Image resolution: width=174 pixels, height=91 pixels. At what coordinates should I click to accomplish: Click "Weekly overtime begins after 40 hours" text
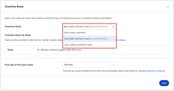click(x=61, y=50)
